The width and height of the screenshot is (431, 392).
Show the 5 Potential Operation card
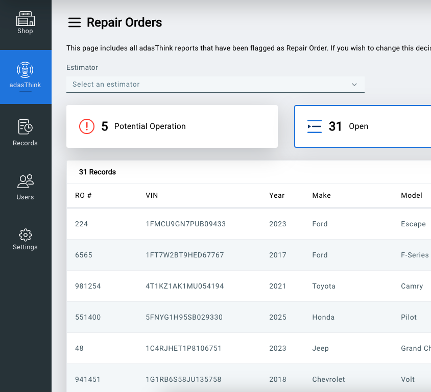(172, 126)
